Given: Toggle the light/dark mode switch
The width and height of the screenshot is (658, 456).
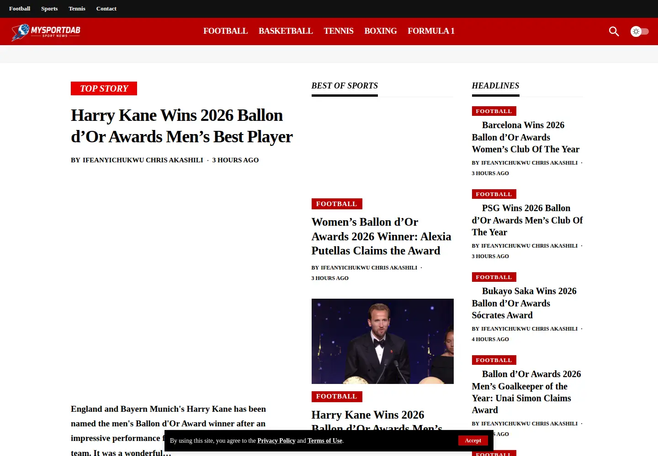Looking at the screenshot, I should click(x=640, y=31).
